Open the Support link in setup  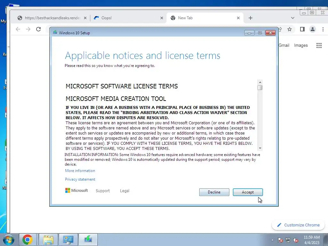[x=103, y=191]
